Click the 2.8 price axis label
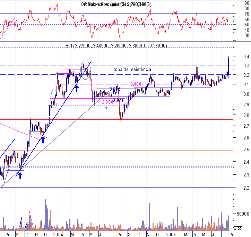Screen dimensions: 251x237 [x=246, y=115]
